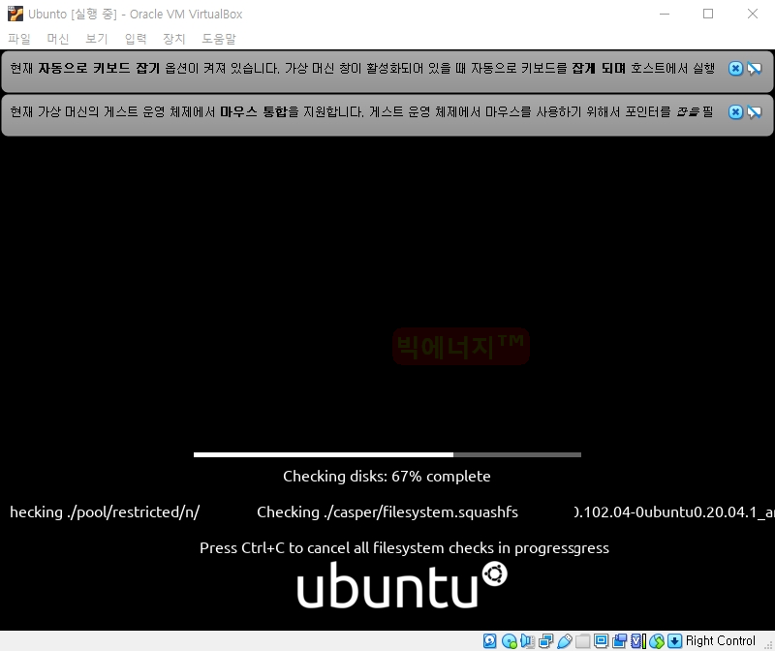
Task: Maximize the VirtualBox window
Action: point(708,14)
